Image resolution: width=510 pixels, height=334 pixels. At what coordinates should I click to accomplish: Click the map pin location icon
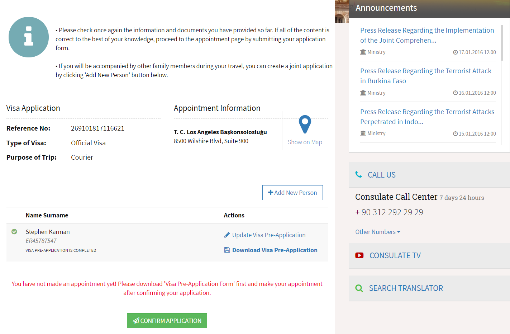[305, 124]
